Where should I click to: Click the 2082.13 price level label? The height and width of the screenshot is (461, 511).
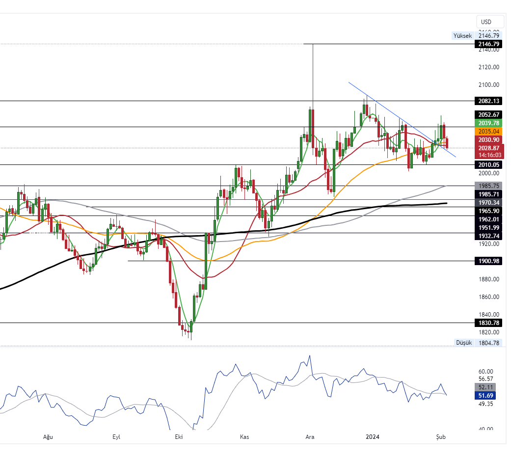[488, 101]
